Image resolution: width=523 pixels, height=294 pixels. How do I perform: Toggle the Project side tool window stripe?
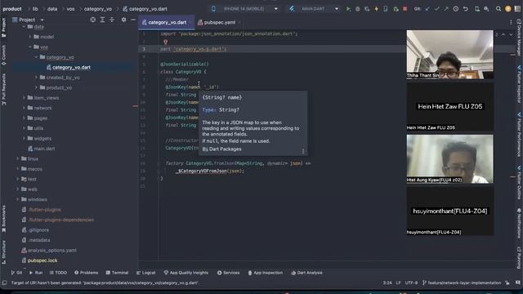[3, 28]
